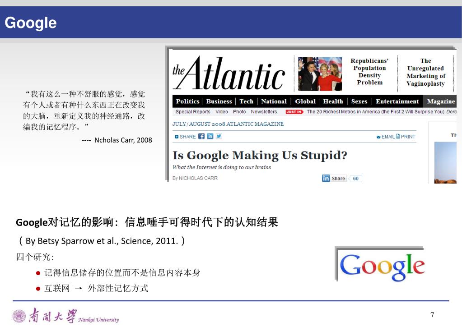
Task: Open the Politics menu item
Action: tap(188, 101)
